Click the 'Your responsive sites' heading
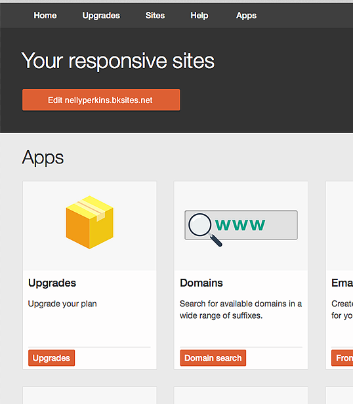353x404 pixels. [118, 61]
